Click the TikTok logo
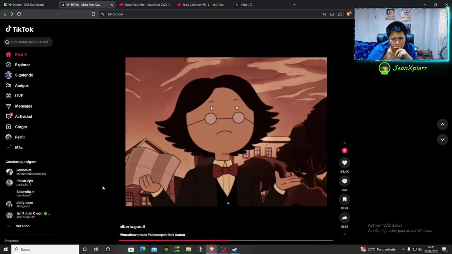 point(19,29)
